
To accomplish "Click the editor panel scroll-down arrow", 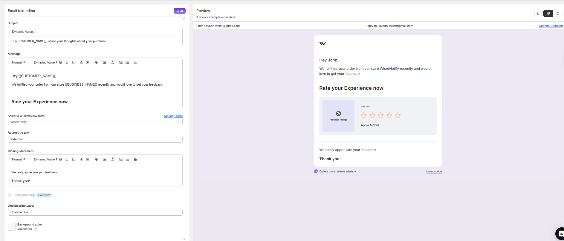I will pyautogui.click(x=184, y=239).
